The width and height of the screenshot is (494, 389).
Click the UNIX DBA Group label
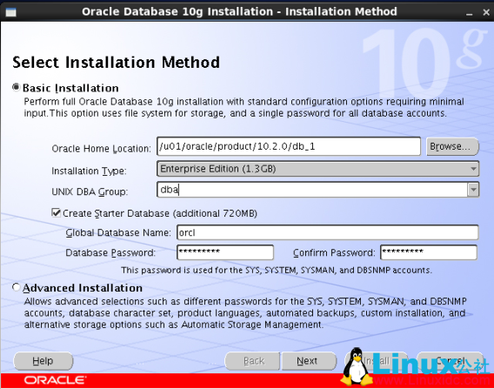point(90,191)
